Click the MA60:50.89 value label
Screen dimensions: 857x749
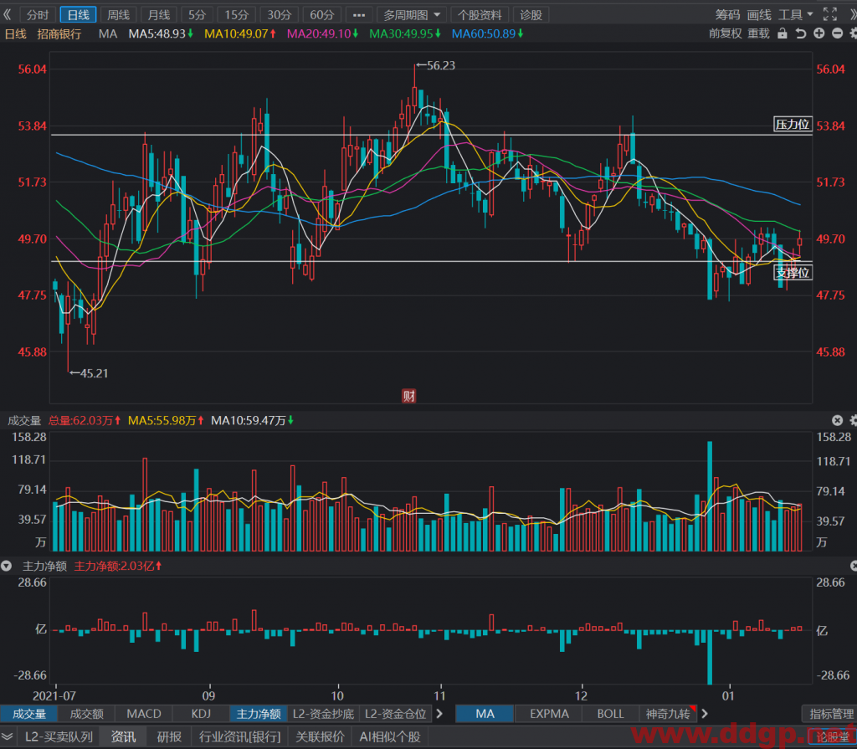(x=488, y=34)
